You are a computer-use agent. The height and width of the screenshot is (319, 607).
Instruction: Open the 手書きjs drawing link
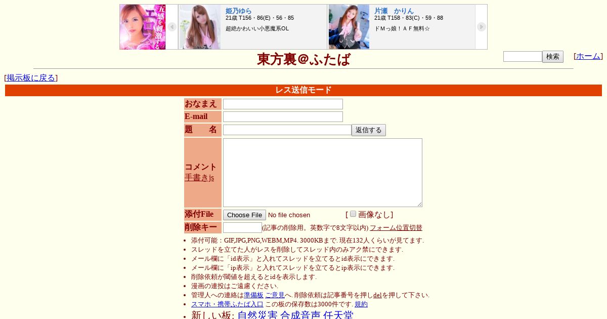point(199,178)
